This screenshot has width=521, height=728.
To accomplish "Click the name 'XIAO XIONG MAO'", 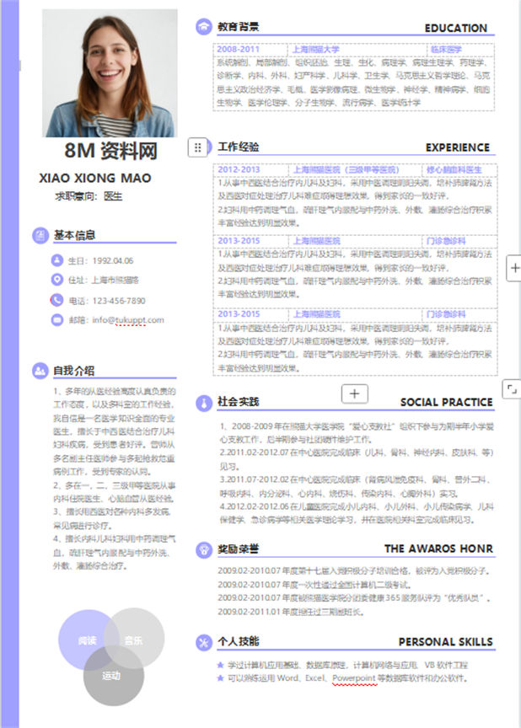I will [x=95, y=178].
